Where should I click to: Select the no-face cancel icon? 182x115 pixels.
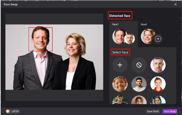click(x=139, y=65)
